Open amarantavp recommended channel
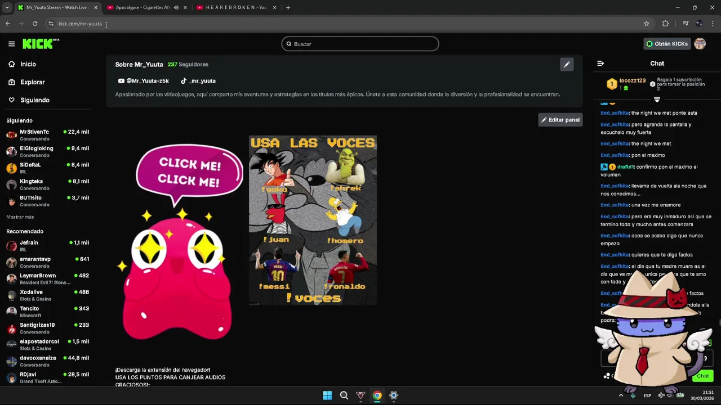 point(47,262)
